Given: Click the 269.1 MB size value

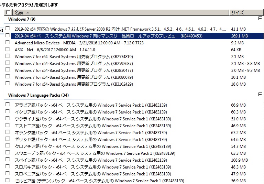Looking at the screenshot, I should [x=239, y=36].
